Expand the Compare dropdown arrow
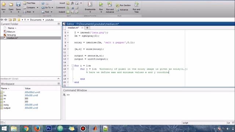This screenshot has width=235, height=132. pos(37,7)
